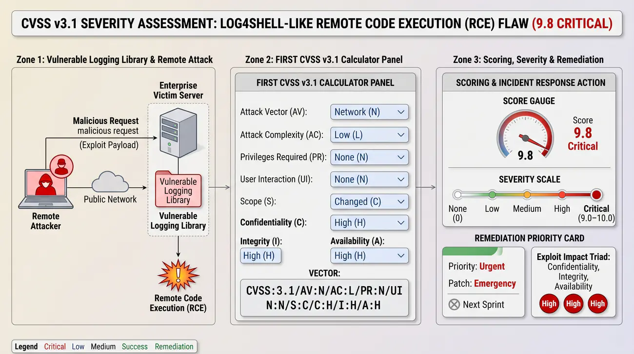
Task: Open the Availability dropdown
Action: [369, 256]
